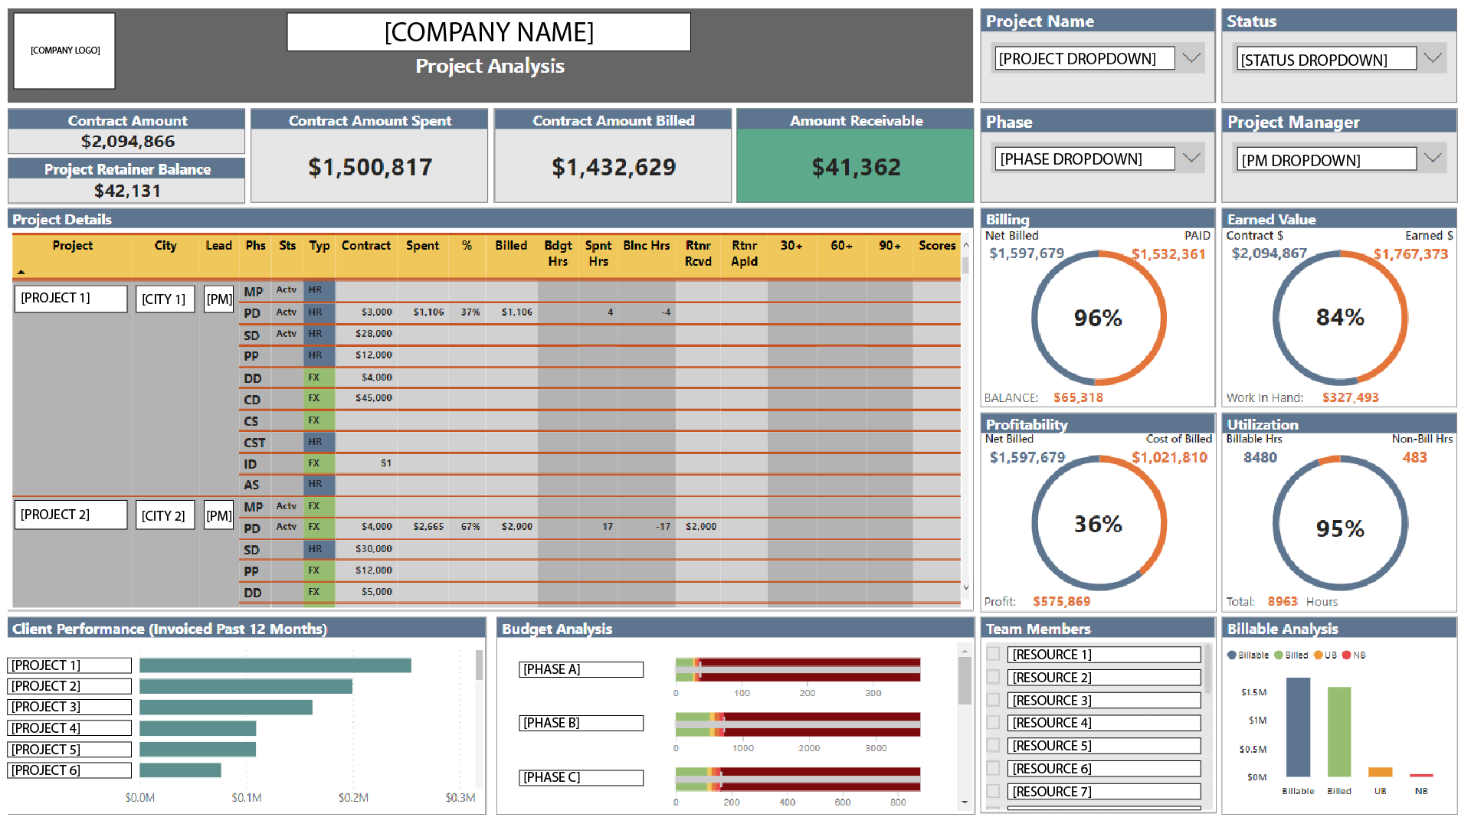1471x827 pixels.
Task: Click the Billing 96% donut chart
Action: (x=1098, y=318)
